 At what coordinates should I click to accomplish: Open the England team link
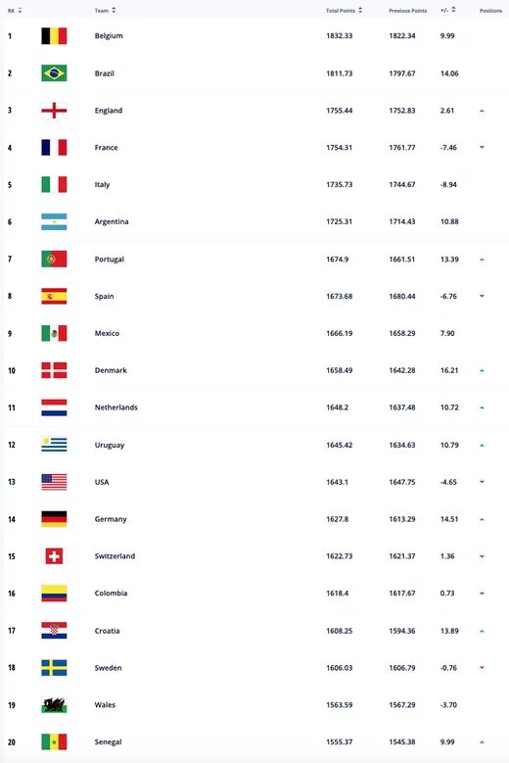click(109, 111)
